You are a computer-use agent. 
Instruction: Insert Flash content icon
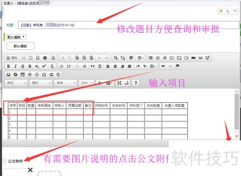(15, 75)
